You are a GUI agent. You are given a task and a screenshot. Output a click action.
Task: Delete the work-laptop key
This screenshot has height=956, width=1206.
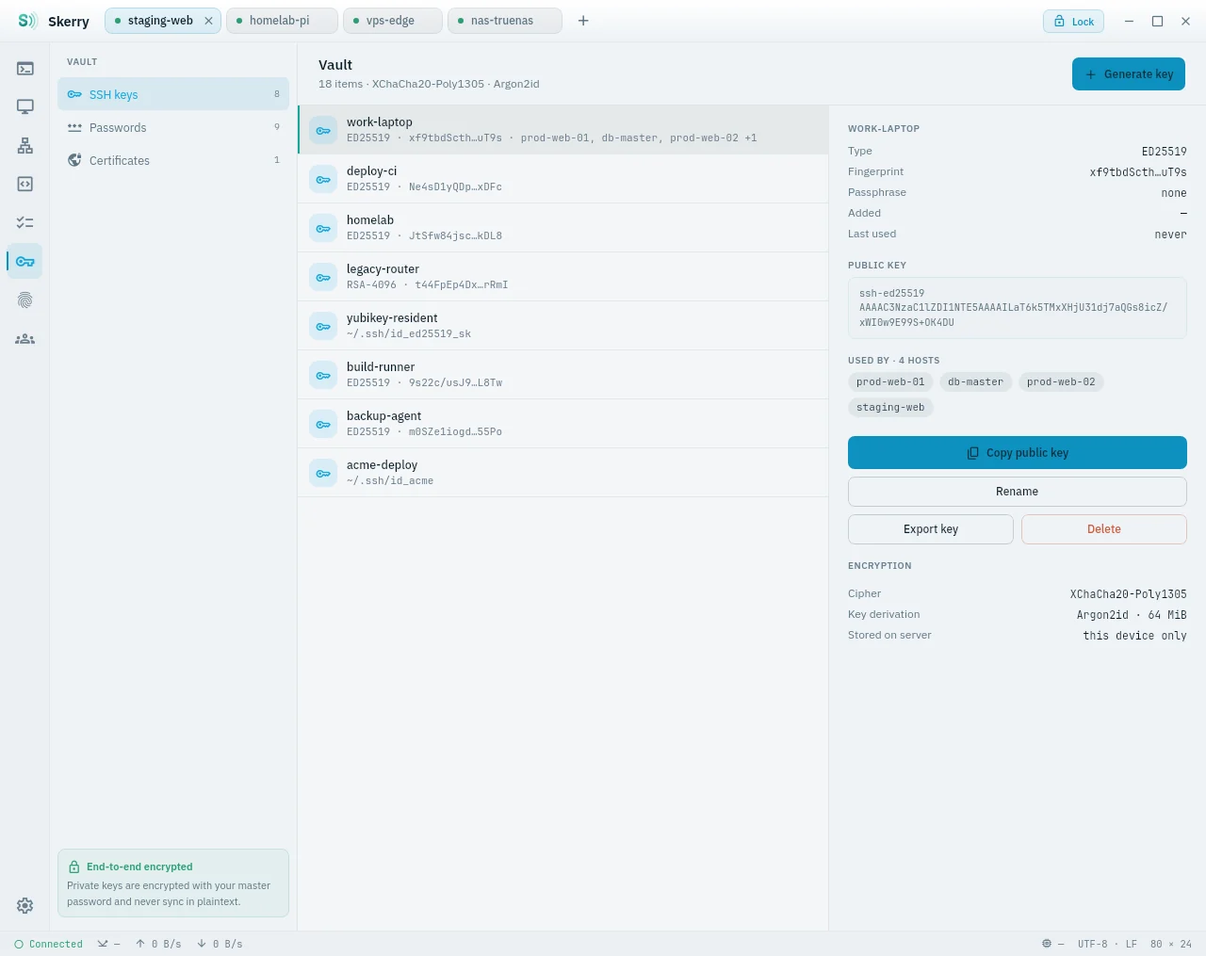(1104, 529)
